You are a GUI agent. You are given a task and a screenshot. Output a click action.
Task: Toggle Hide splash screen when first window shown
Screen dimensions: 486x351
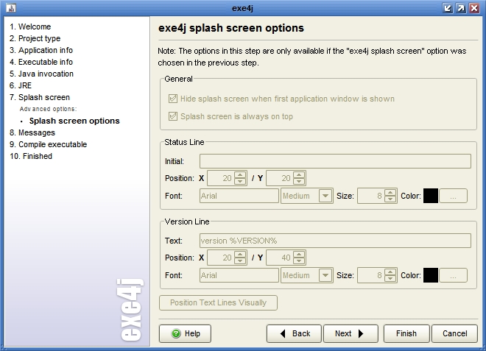point(172,99)
